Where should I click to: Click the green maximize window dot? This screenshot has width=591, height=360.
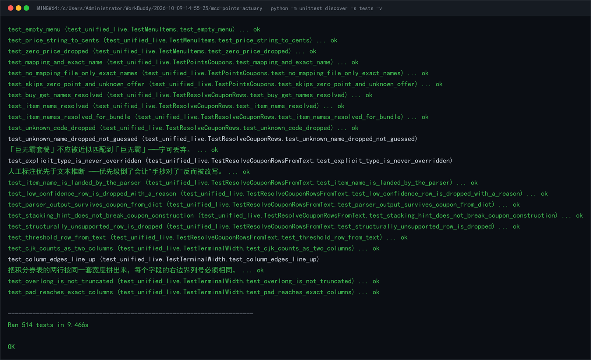(26, 8)
